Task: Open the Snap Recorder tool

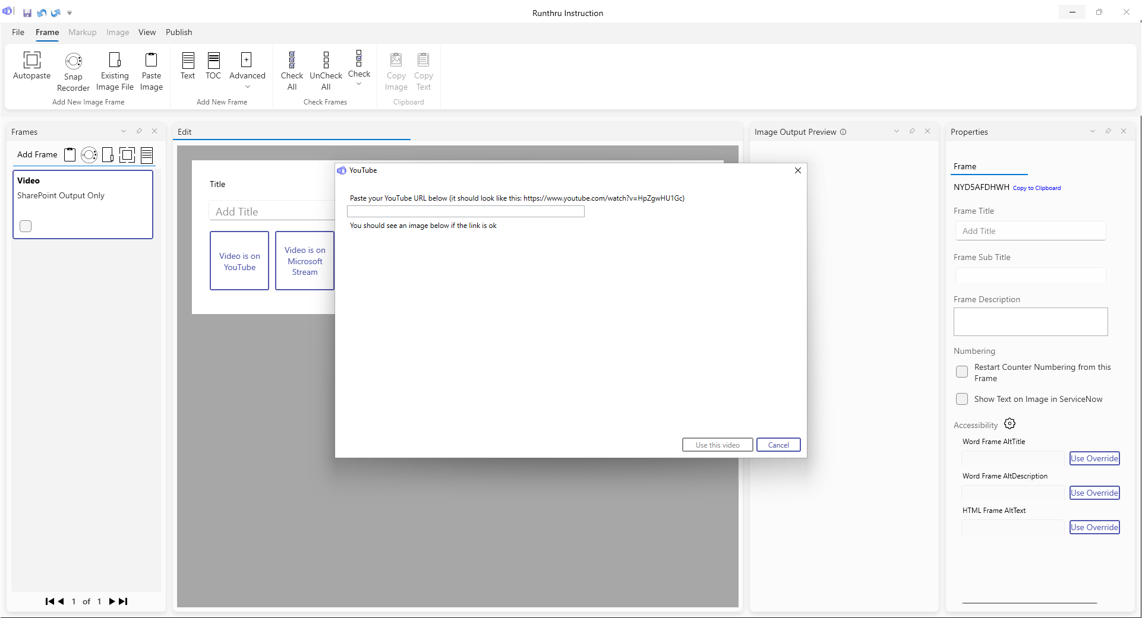Action: [73, 61]
